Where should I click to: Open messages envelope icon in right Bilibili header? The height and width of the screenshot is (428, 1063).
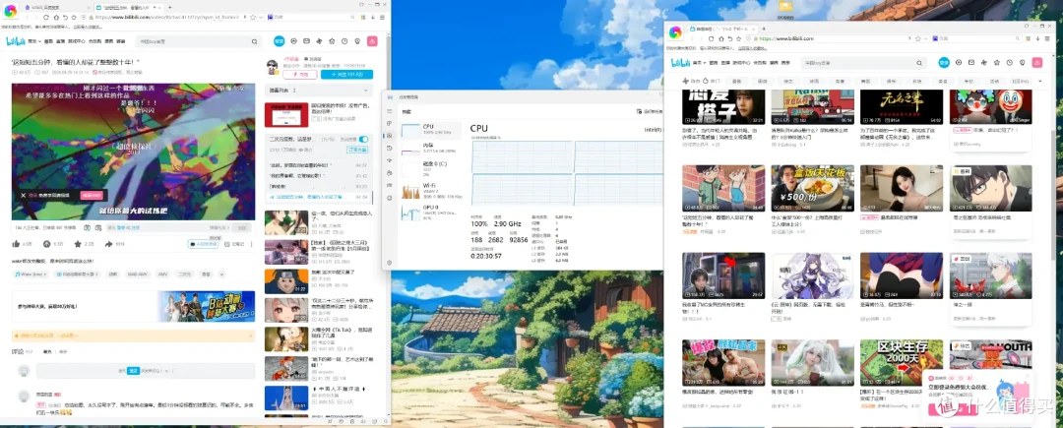[x=971, y=62]
